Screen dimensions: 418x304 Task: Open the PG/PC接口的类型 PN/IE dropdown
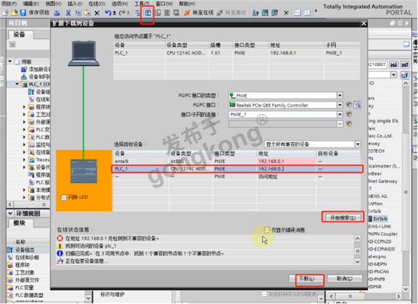(x=340, y=95)
